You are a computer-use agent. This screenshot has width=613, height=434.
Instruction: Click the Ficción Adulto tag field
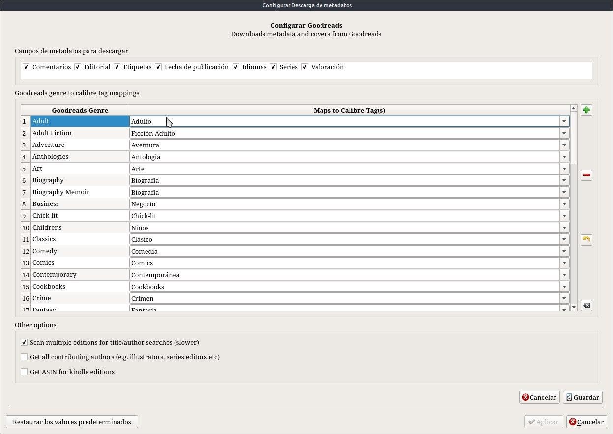point(344,133)
